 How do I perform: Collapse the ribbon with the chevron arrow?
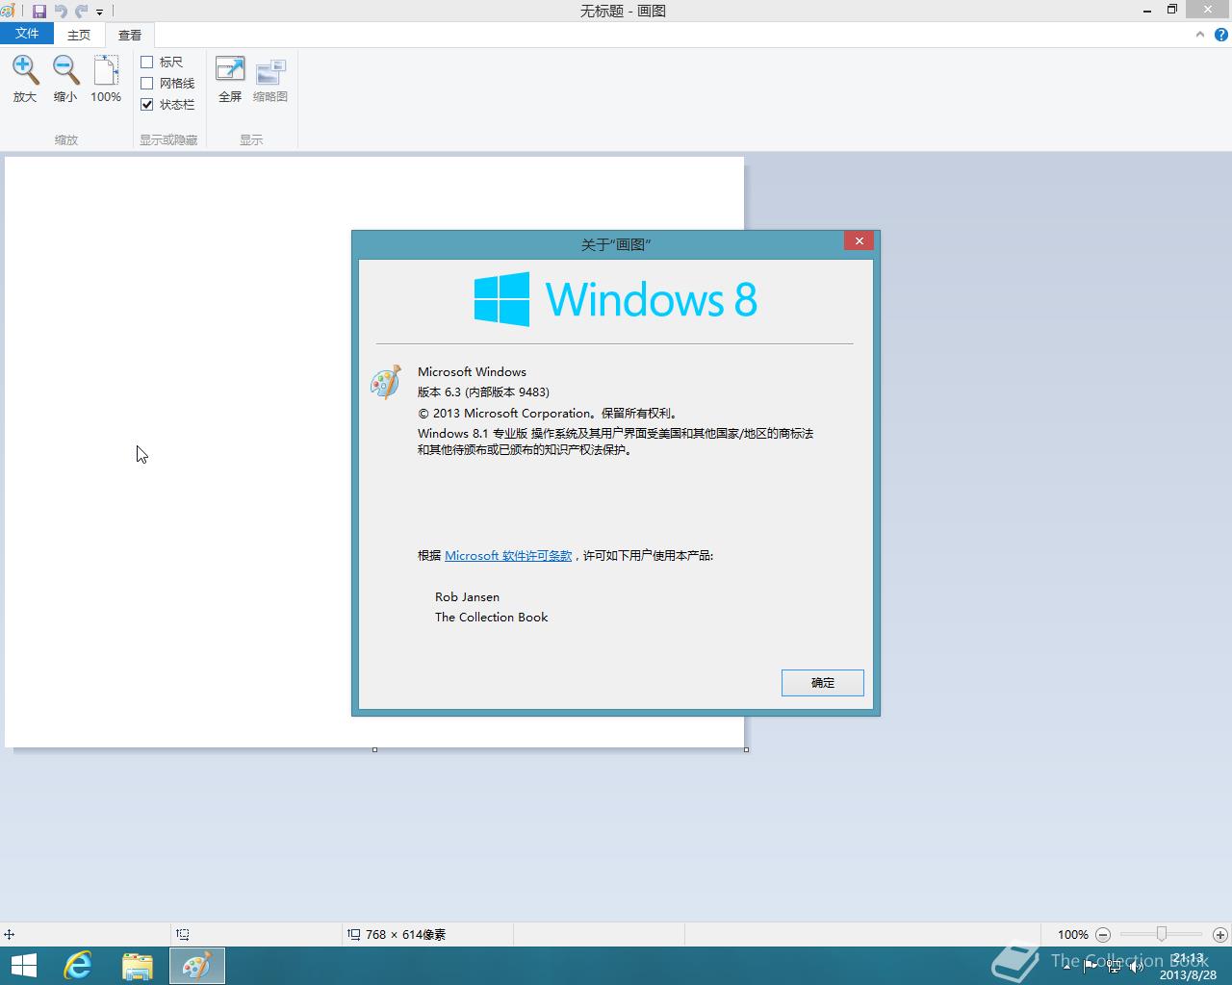[1199, 35]
